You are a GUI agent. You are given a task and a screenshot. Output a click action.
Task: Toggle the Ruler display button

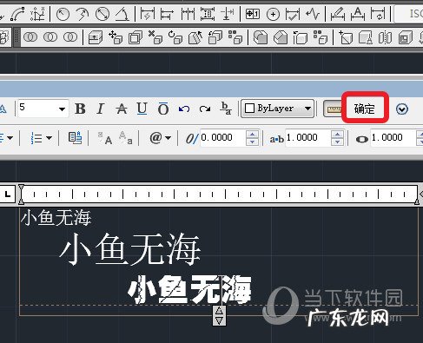333,109
